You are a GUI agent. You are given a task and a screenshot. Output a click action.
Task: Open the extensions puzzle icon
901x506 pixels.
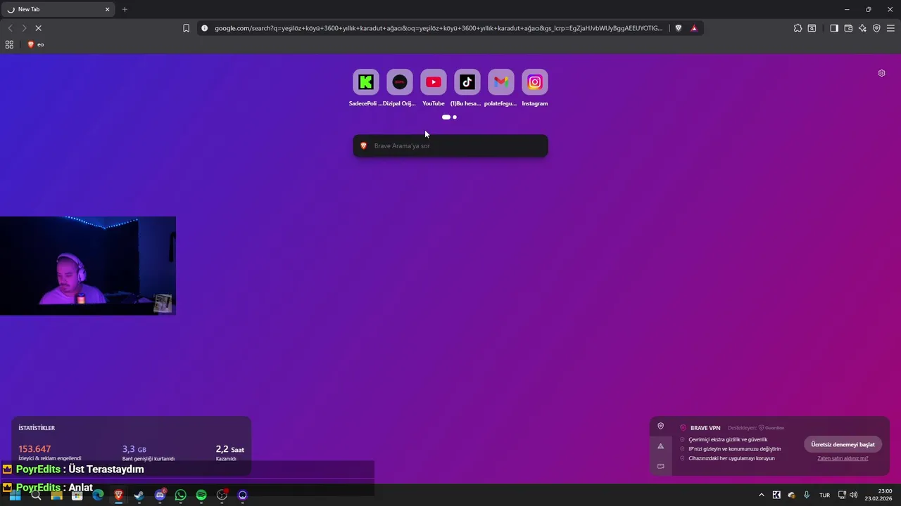point(798,28)
